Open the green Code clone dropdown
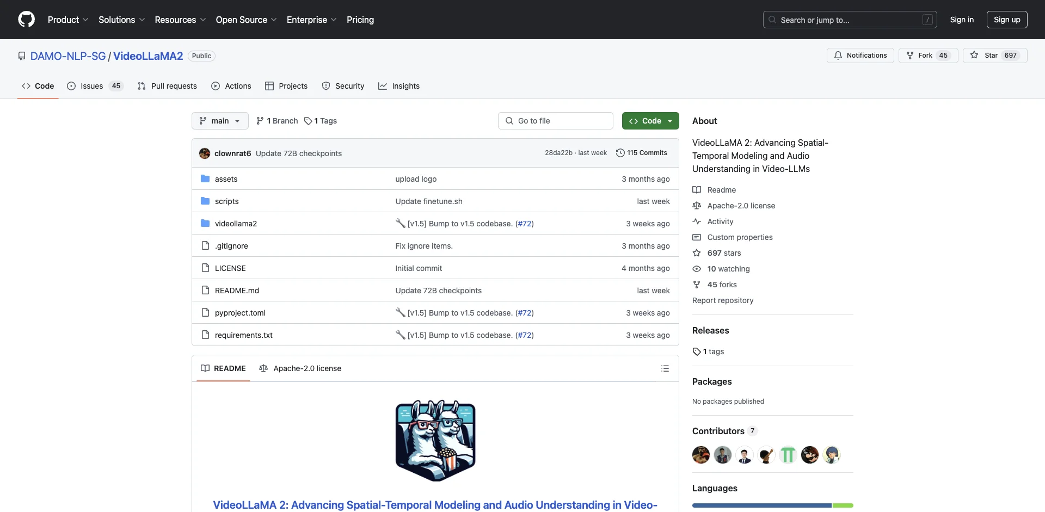The width and height of the screenshot is (1045, 512). tap(650, 121)
